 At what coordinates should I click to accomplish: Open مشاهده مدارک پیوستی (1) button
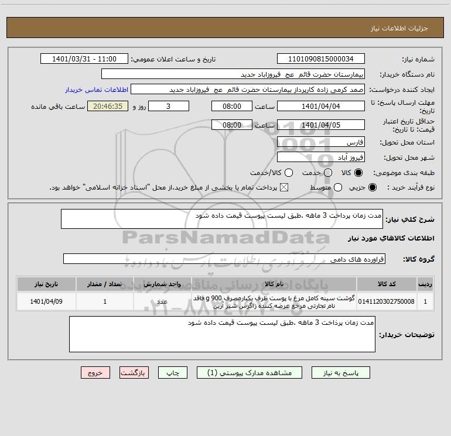tap(250, 372)
